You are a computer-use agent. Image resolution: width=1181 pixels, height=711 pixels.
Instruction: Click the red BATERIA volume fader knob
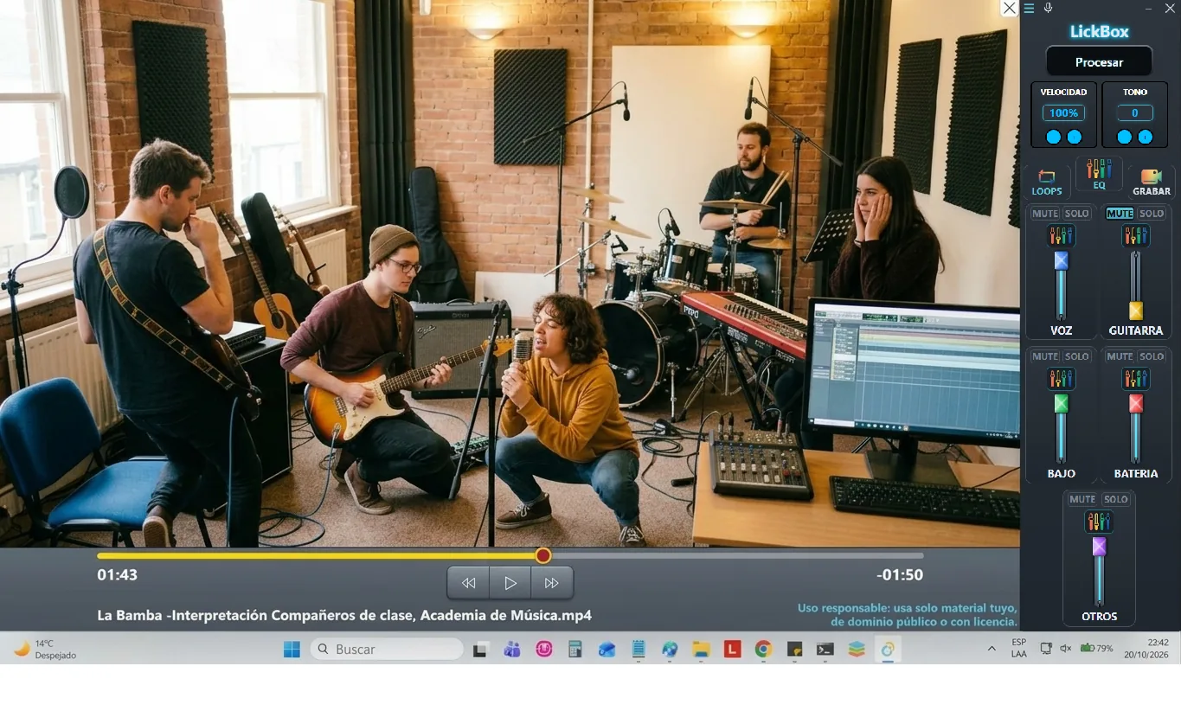click(1136, 403)
